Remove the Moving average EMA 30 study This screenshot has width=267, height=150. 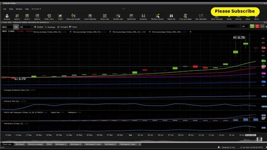point(71,32)
